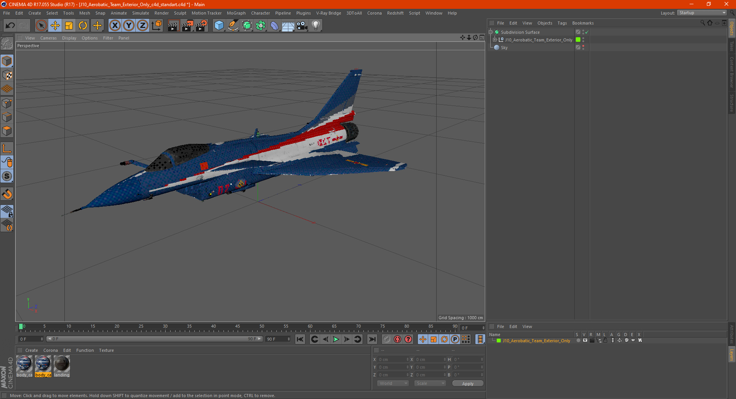The width and height of the screenshot is (736, 399).
Task: Open the vertical Content Browser tab
Action: pyautogui.click(x=732, y=72)
